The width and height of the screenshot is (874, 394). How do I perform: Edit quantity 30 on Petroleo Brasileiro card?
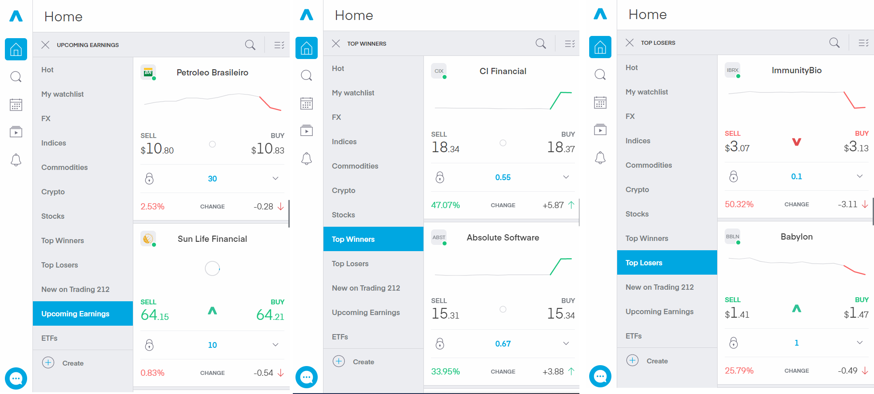click(212, 179)
